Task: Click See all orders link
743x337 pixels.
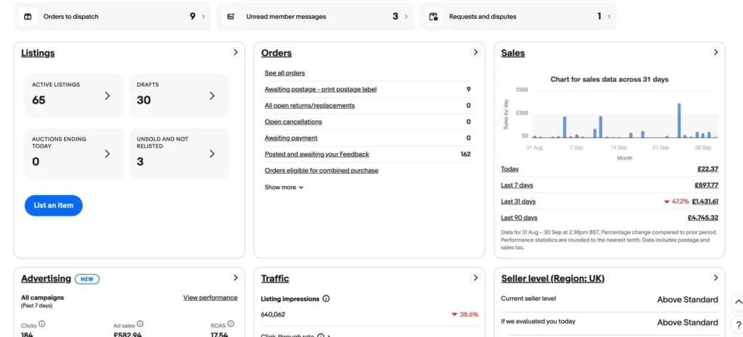Action: 284,73
